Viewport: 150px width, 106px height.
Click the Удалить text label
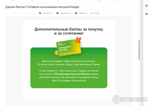click(83, 13)
